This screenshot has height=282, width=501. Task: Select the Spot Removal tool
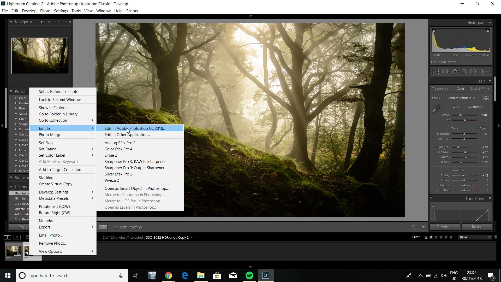(445, 72)
